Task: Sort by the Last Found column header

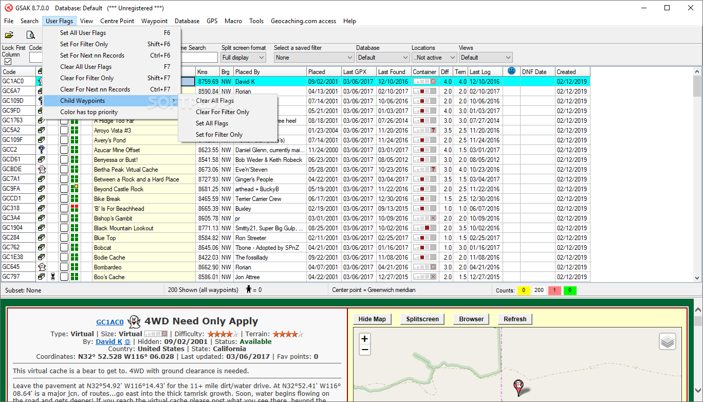Action: (394, 72)
